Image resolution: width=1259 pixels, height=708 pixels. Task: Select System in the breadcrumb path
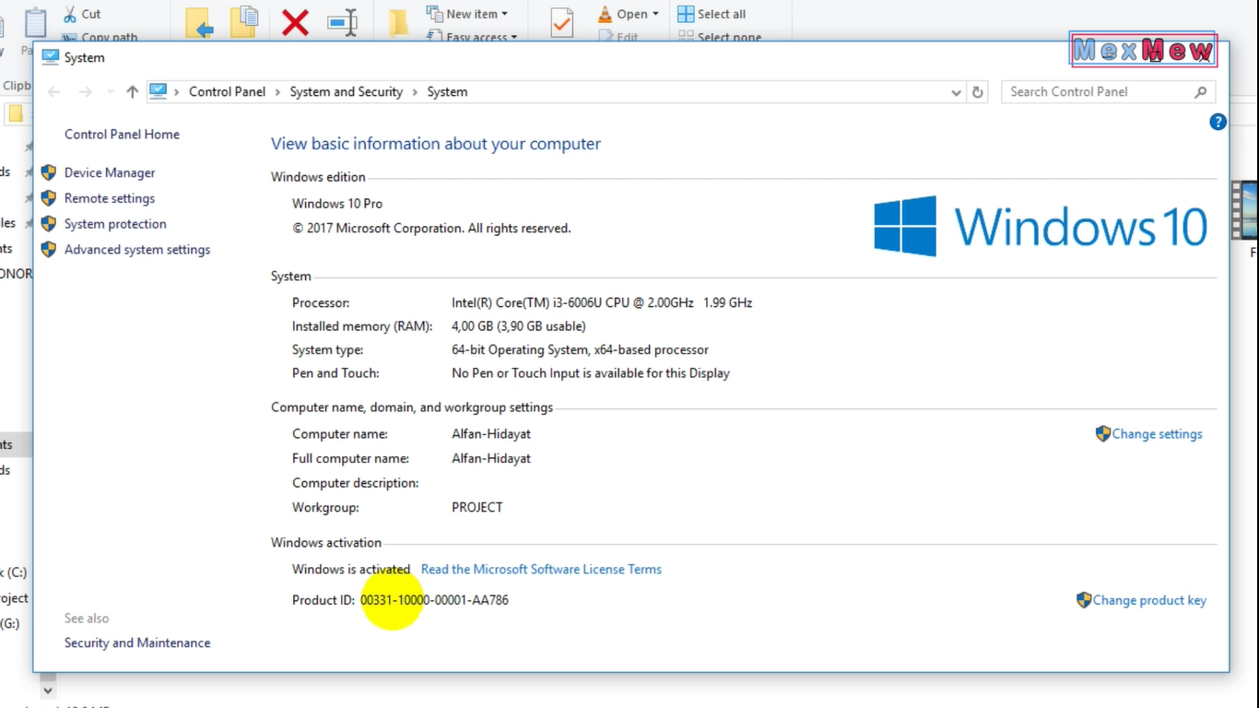pos(447,91)
